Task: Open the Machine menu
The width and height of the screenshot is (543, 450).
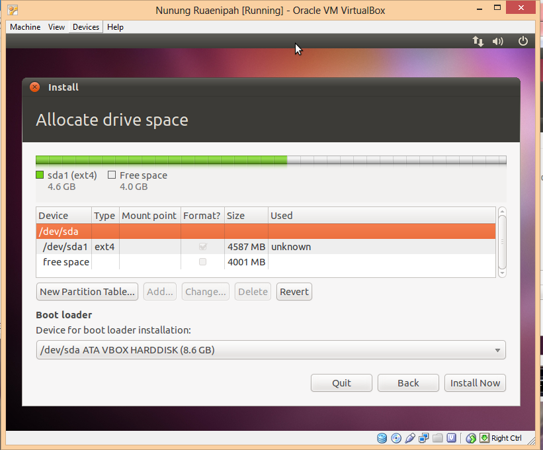Action: click(25, 27)
